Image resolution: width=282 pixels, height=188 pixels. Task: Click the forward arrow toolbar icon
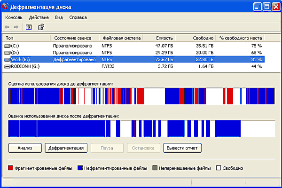(16, 27)
